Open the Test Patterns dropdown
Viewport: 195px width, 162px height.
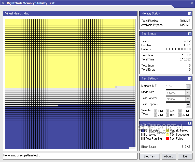point(188,99)
